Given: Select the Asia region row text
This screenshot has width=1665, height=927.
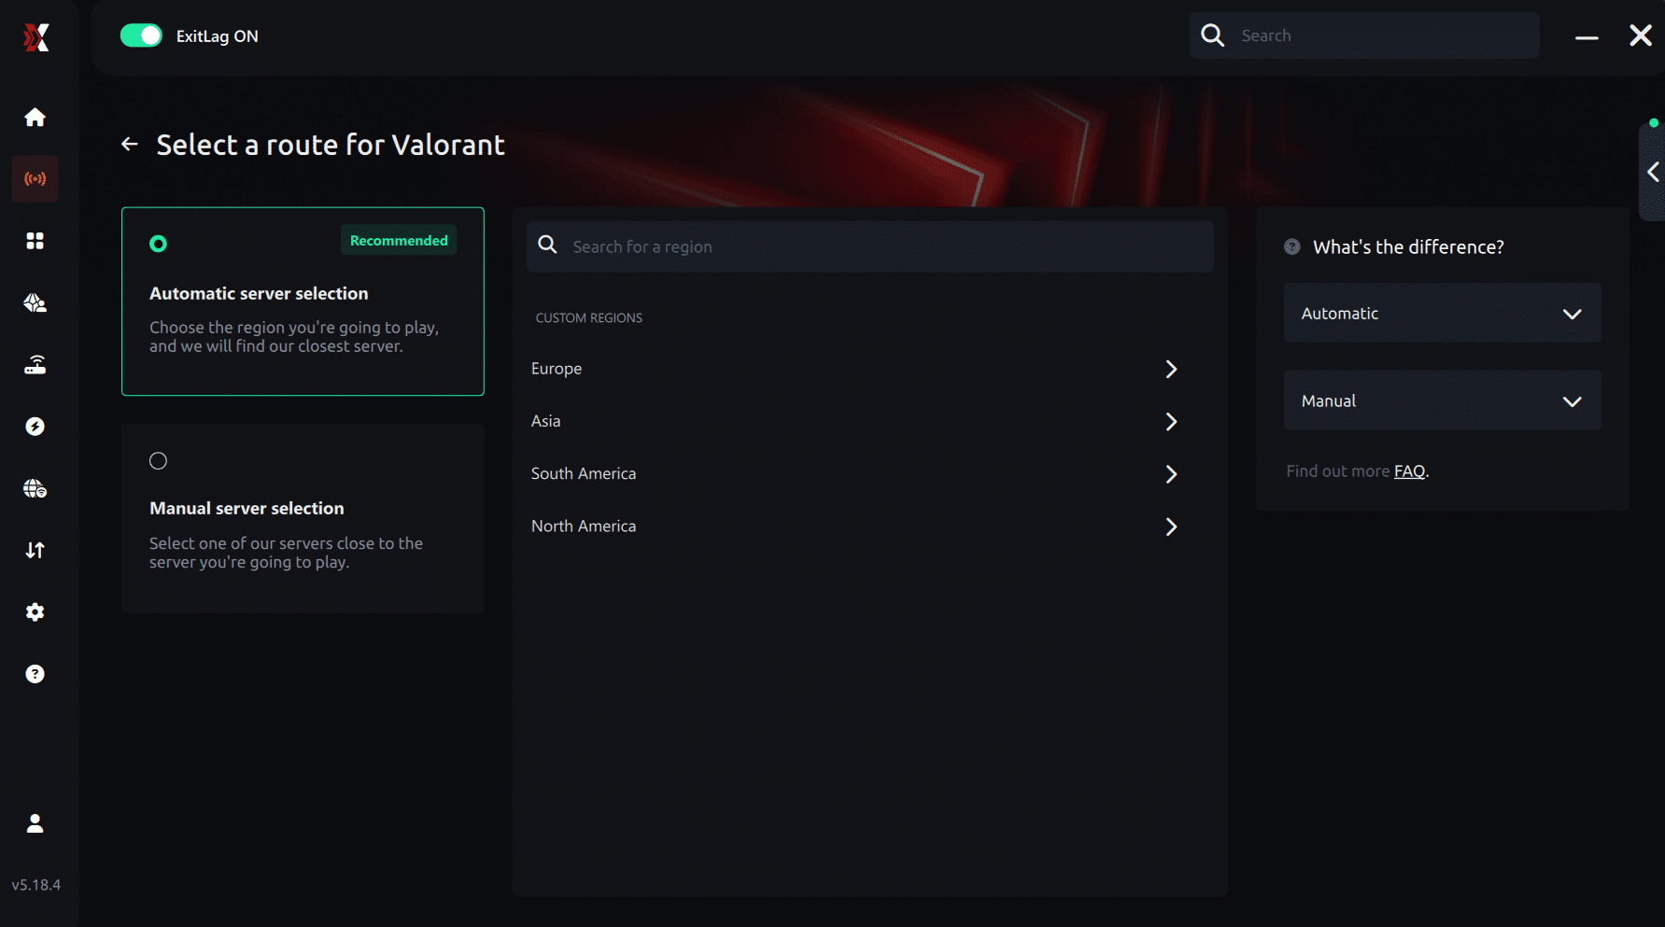Looking at the screenshot, I should coord(546,421).
